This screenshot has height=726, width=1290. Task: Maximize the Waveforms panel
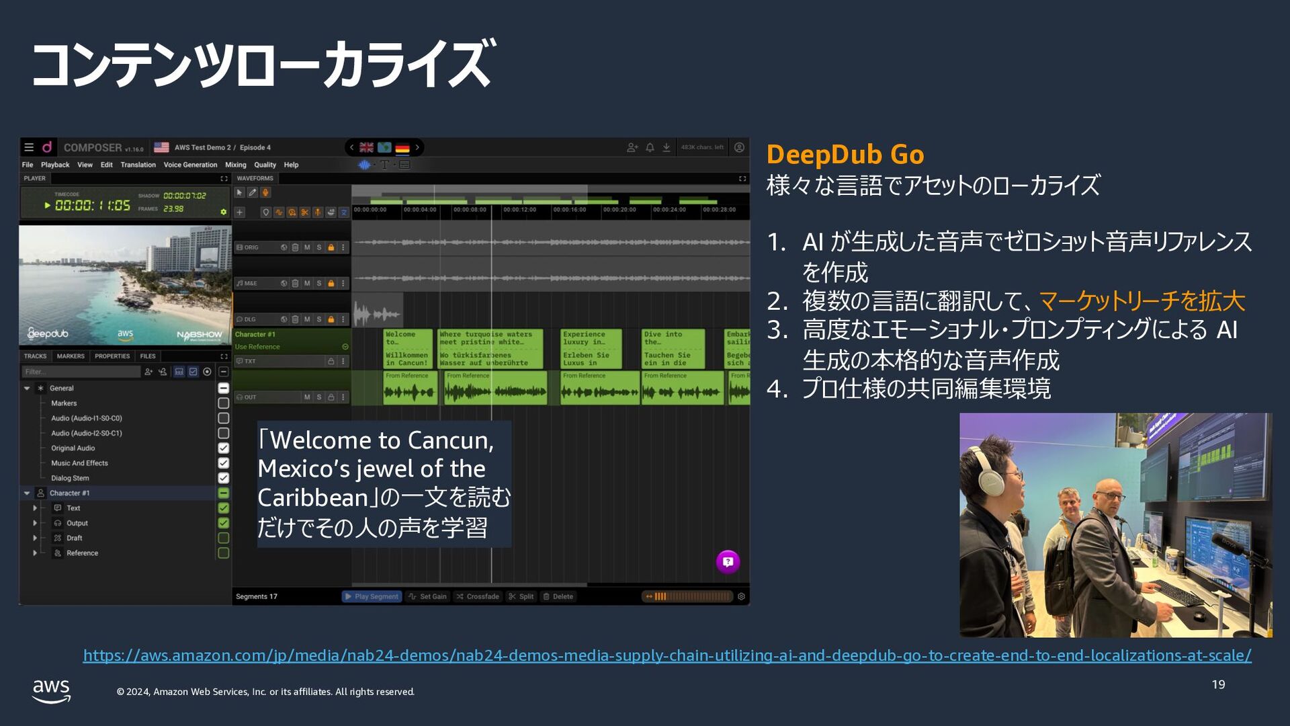tap(742, 179)
